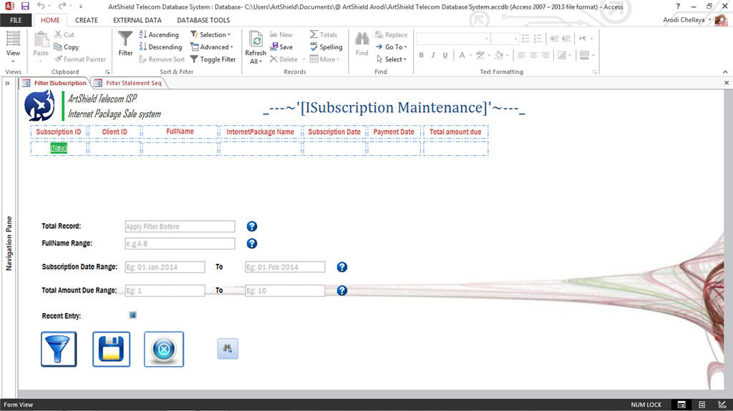The height and width of the screenshot is (411, 733).
Task: Click the Total Amount Due end field
Action: (x=285, y=290)
